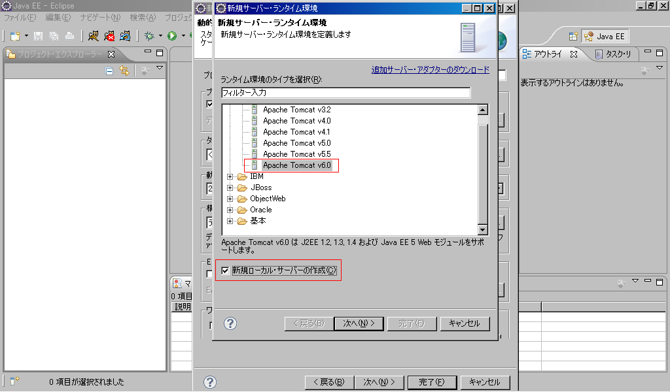Image resolution: width=670 pixels, height=392 pixels.
Task: Click the Eclipse window title bar icon
Action: [7, 6]
